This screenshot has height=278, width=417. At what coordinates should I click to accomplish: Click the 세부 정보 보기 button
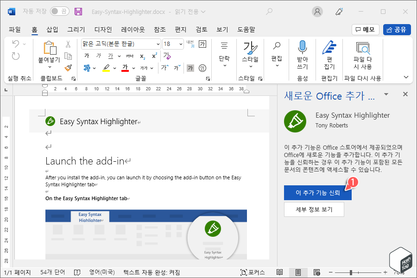(x=314, y=209)
